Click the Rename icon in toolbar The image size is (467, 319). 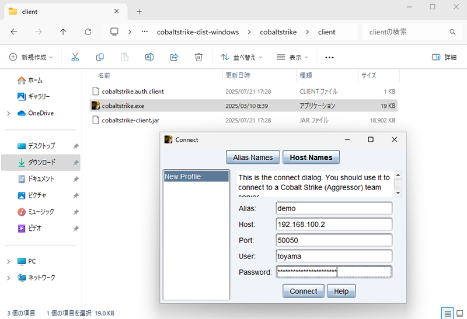149,57
